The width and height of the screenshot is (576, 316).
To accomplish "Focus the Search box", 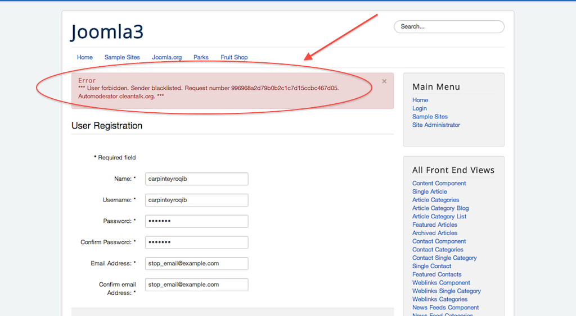I will (x=449, y=26).
